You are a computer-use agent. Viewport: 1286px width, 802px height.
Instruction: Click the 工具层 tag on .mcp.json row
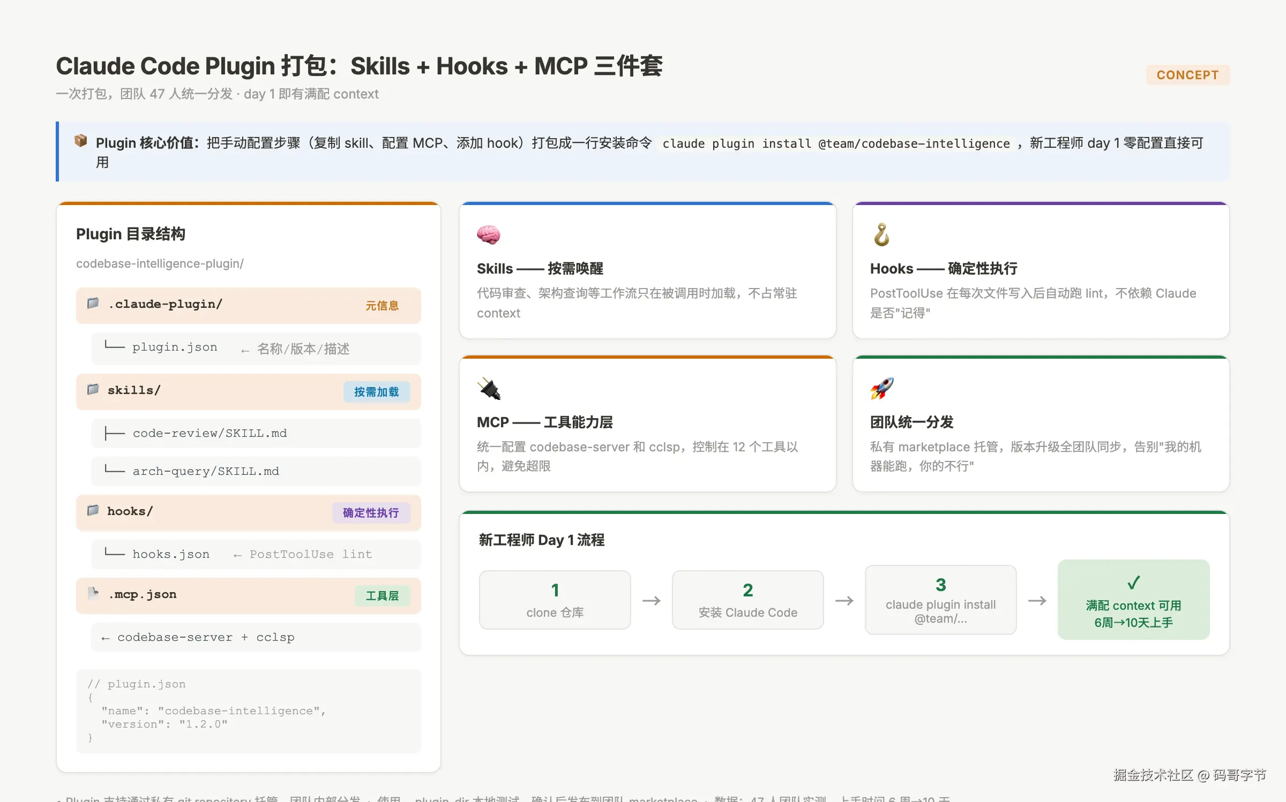pos(382,596)
